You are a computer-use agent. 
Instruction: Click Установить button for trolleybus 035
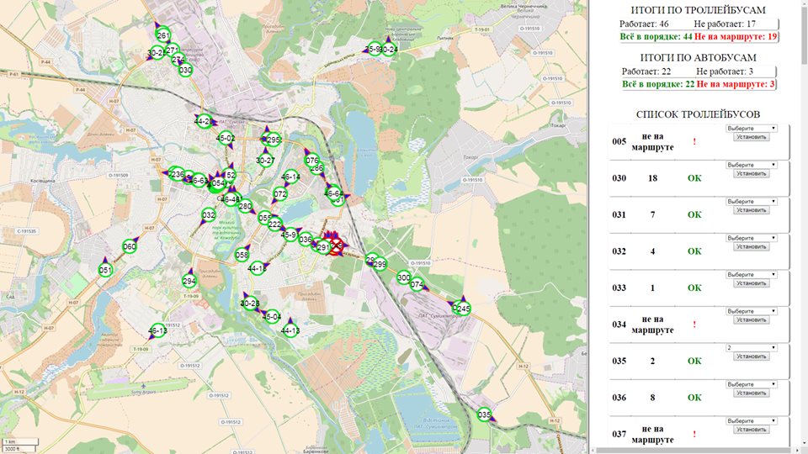[752, 356]
